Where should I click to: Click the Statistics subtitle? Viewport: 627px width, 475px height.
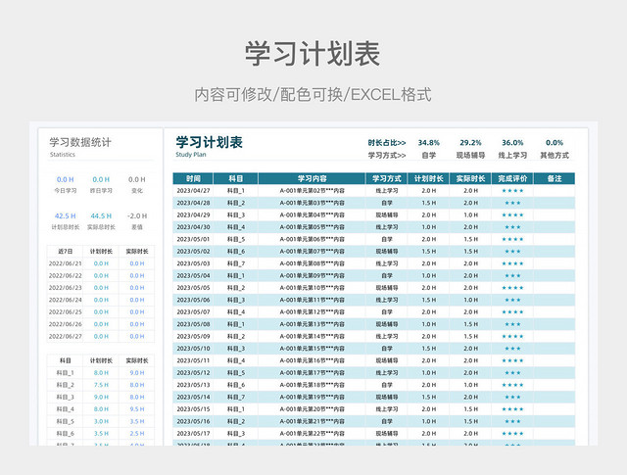coord(63,155)
